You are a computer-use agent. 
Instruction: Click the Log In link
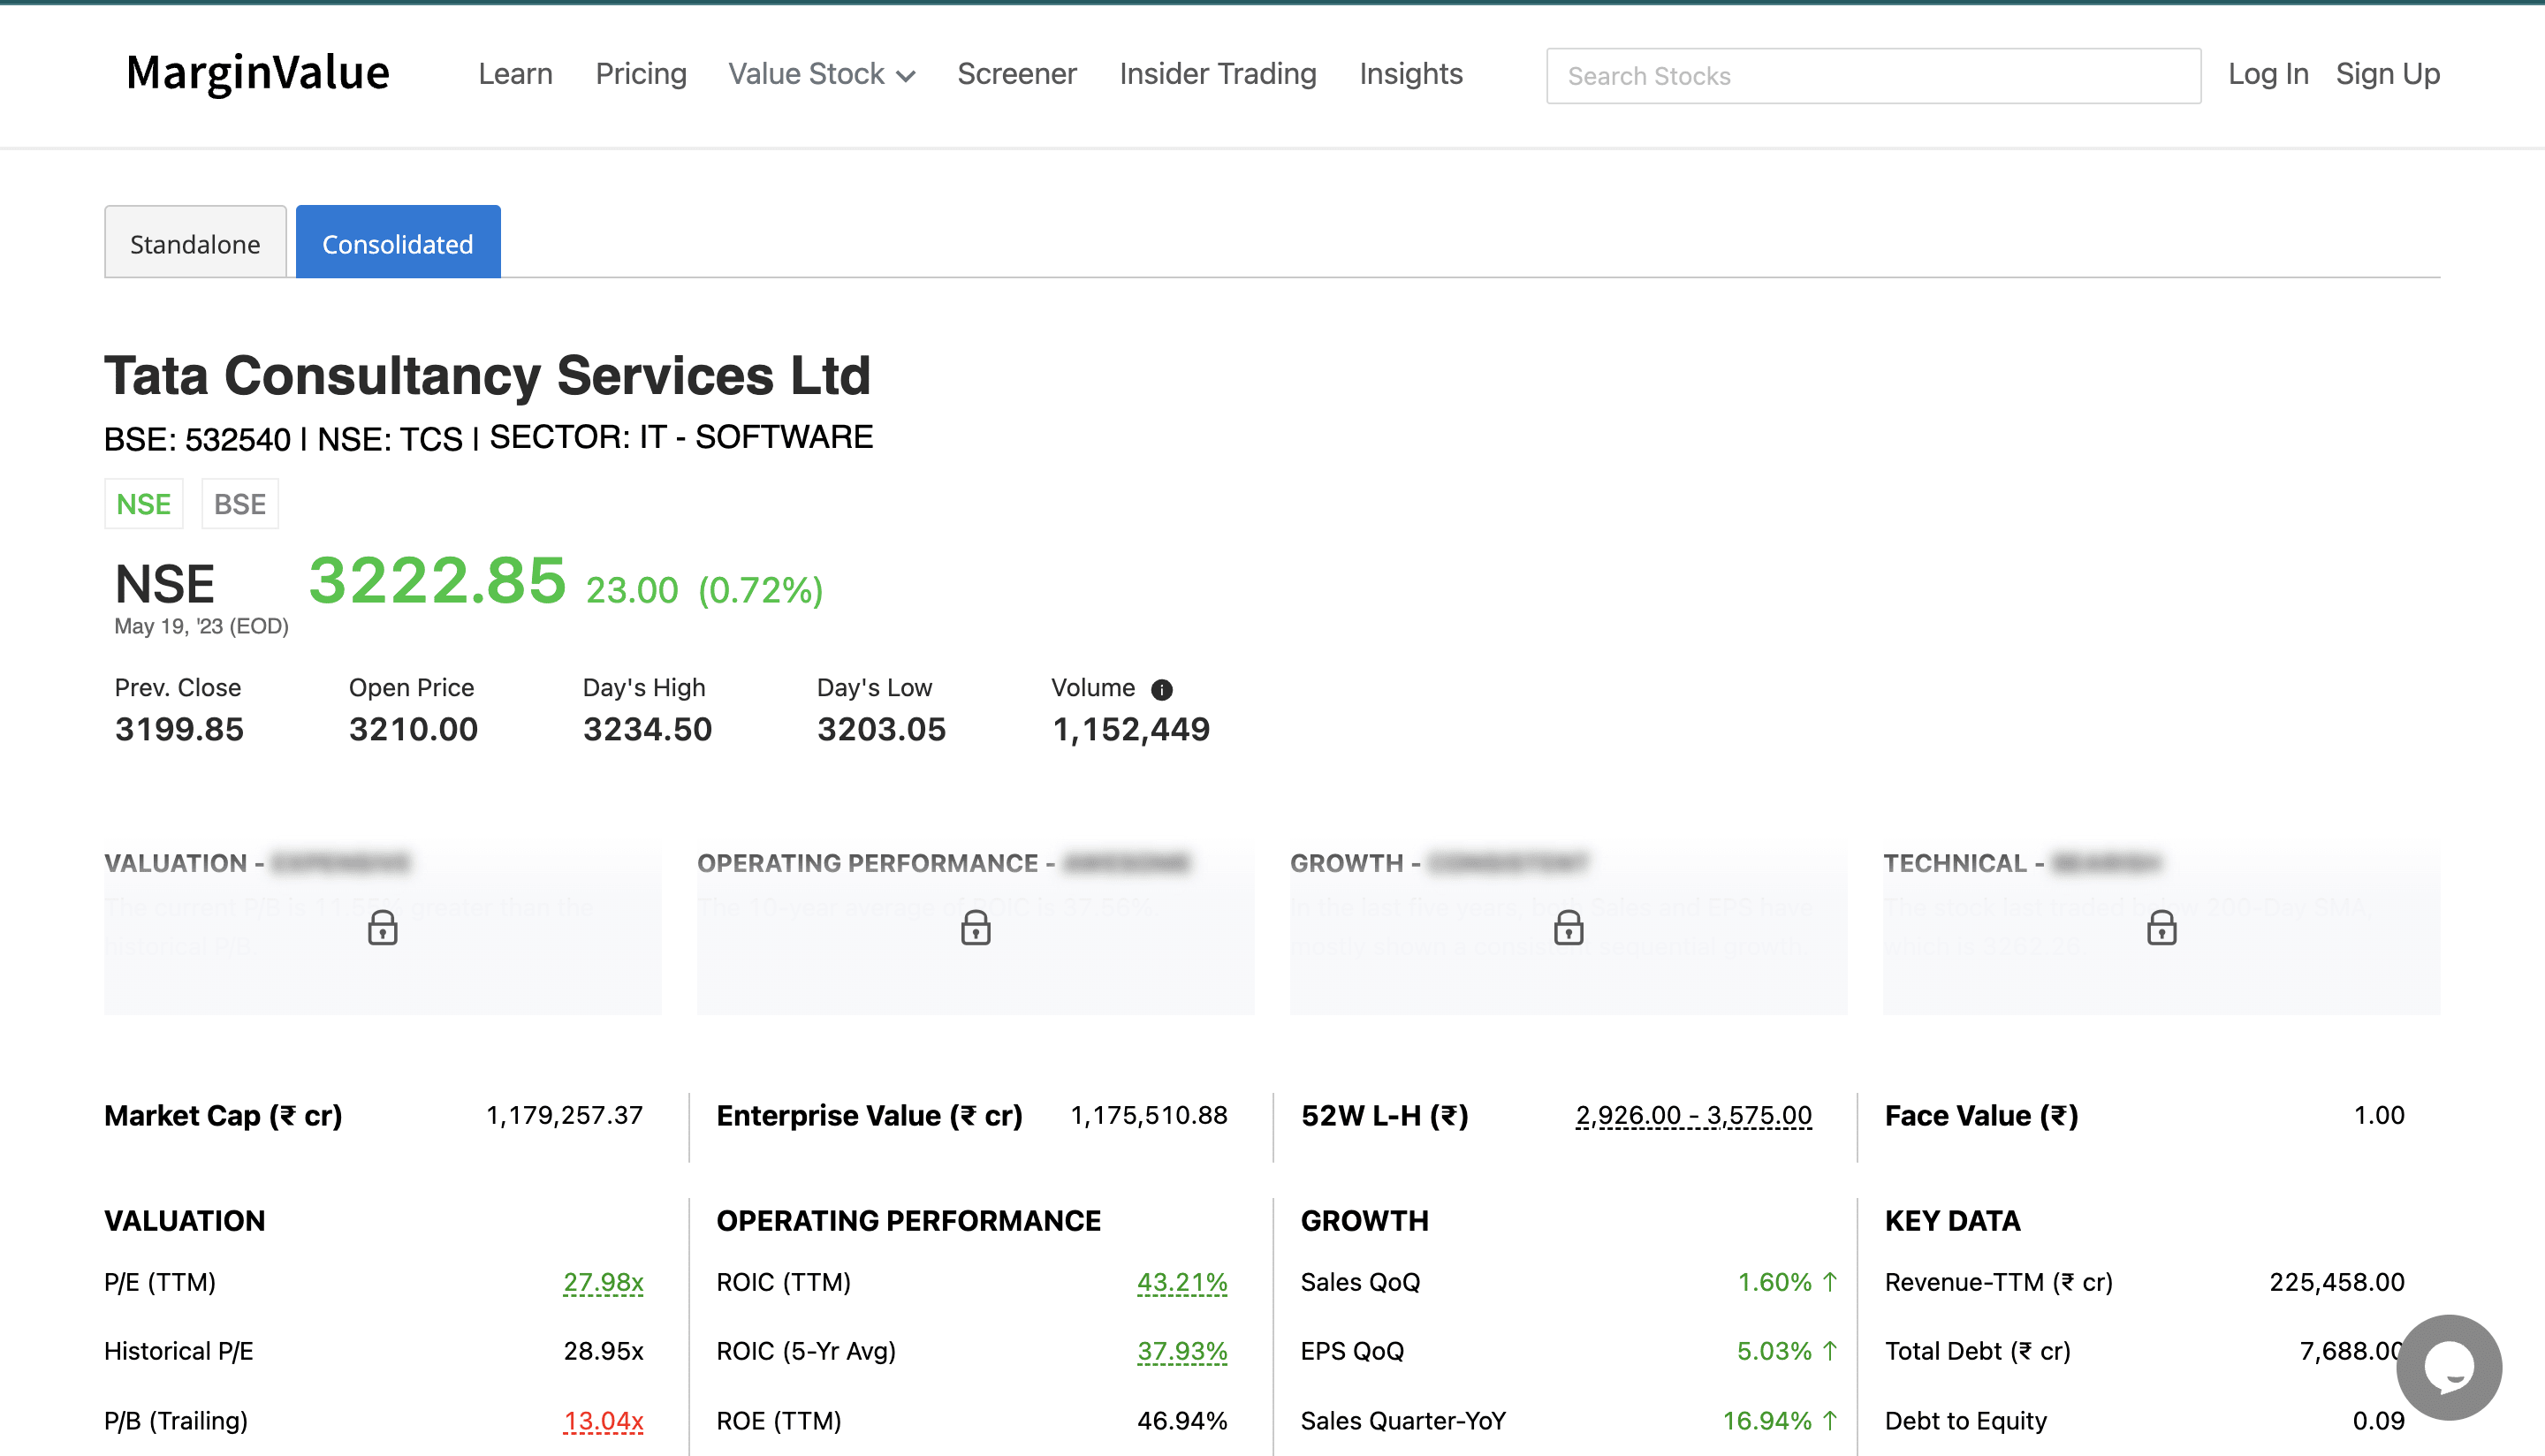coord(2267,74)
